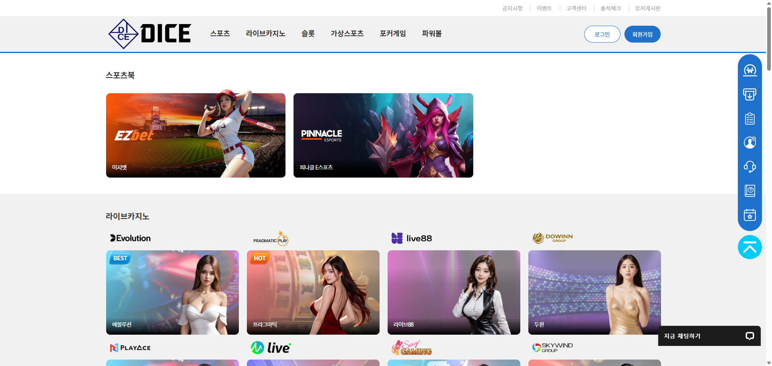Click the 스포츠북 section heading
The width and height of the screenshot is (772, 366).
tap(120, 75)
